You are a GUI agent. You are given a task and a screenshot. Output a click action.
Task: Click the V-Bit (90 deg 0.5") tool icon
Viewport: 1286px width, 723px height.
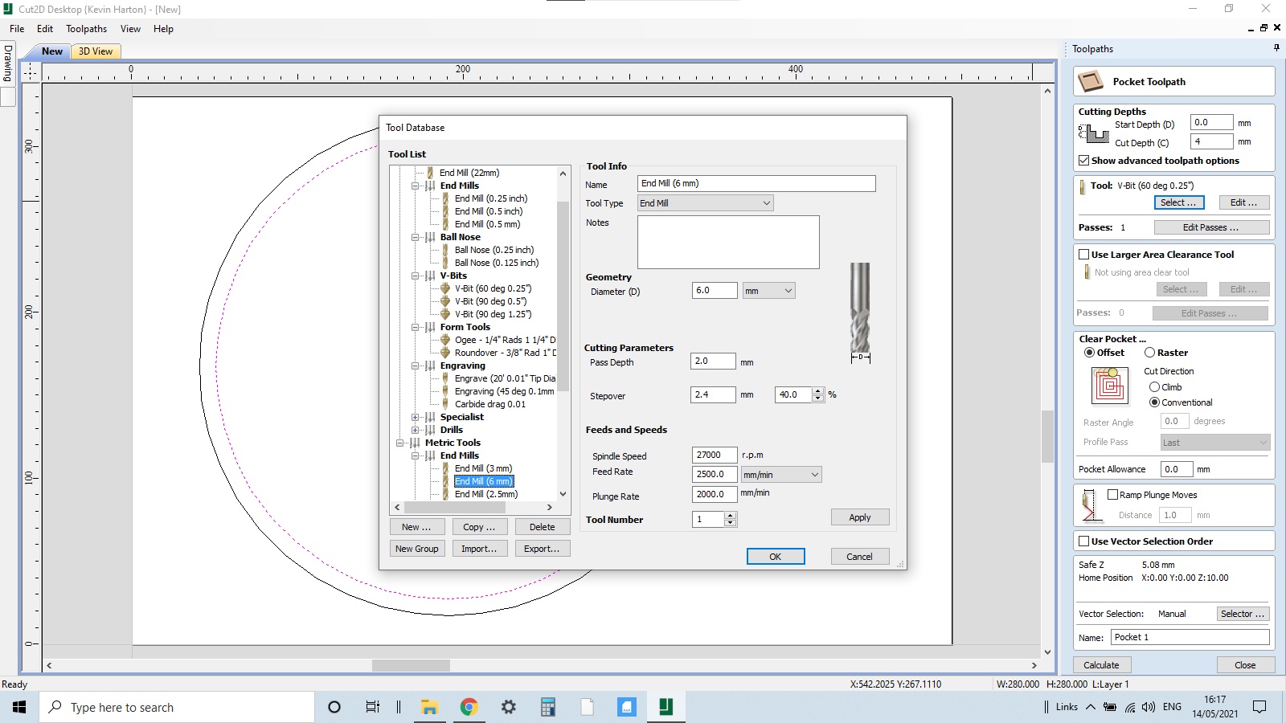click(x=445, y=301)
